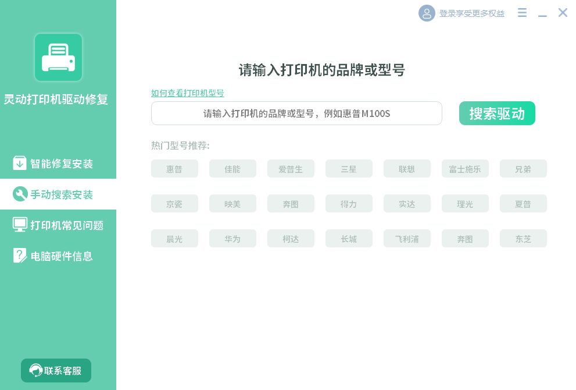
Task: Click the 搜索驱动 search button
Action: pos(497,113)
